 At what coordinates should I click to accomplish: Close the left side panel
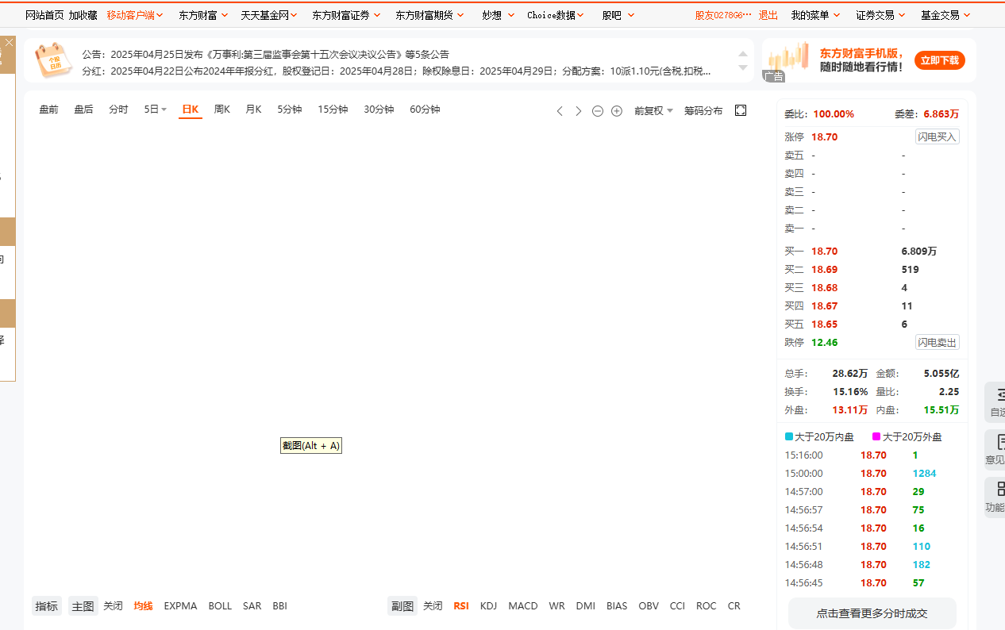coord(9,42)
